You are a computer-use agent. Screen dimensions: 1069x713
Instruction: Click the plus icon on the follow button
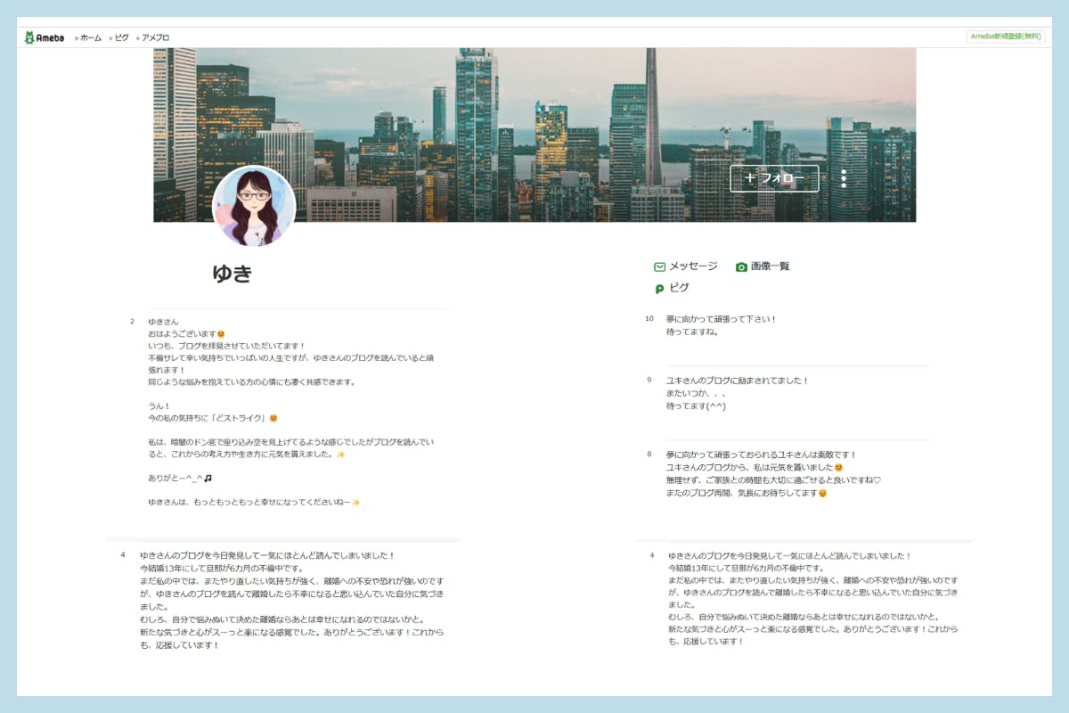point(749,178)
